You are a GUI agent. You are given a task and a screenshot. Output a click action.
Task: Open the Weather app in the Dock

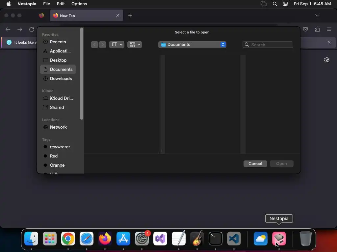point(261,239)
